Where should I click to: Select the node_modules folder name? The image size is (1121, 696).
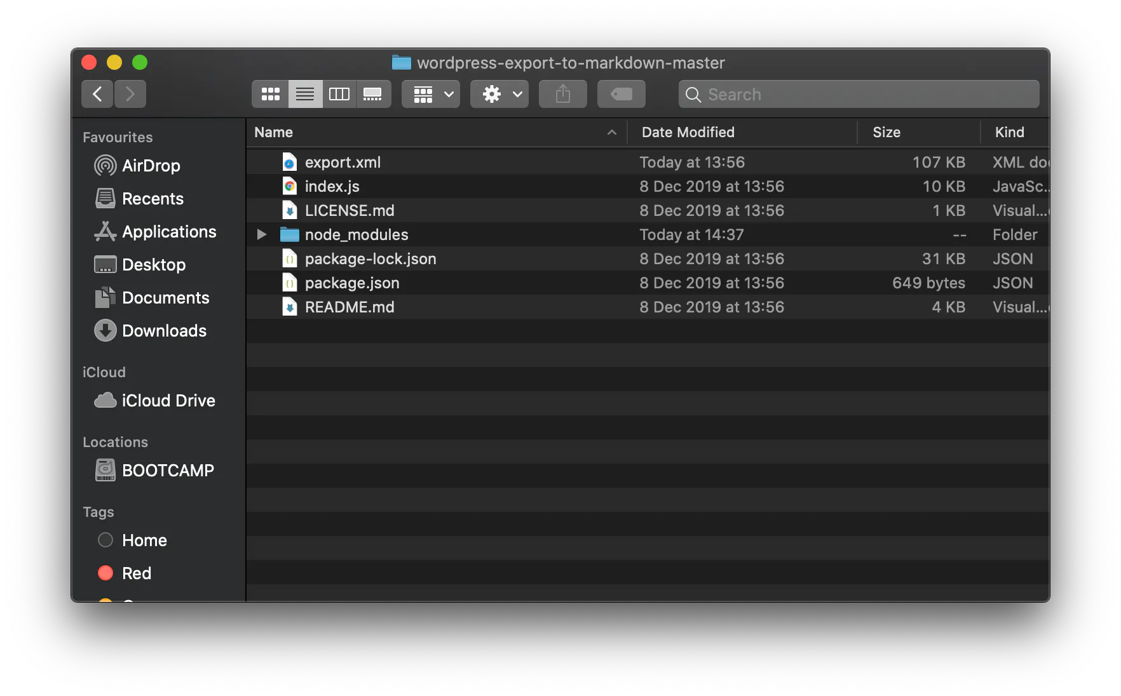point(357,234)
